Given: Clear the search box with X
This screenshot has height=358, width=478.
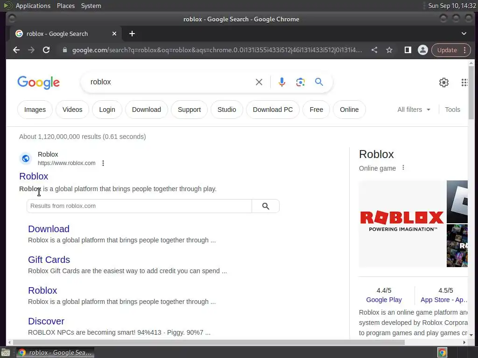Looking at the screenshot, I should (x=259, y=82).
